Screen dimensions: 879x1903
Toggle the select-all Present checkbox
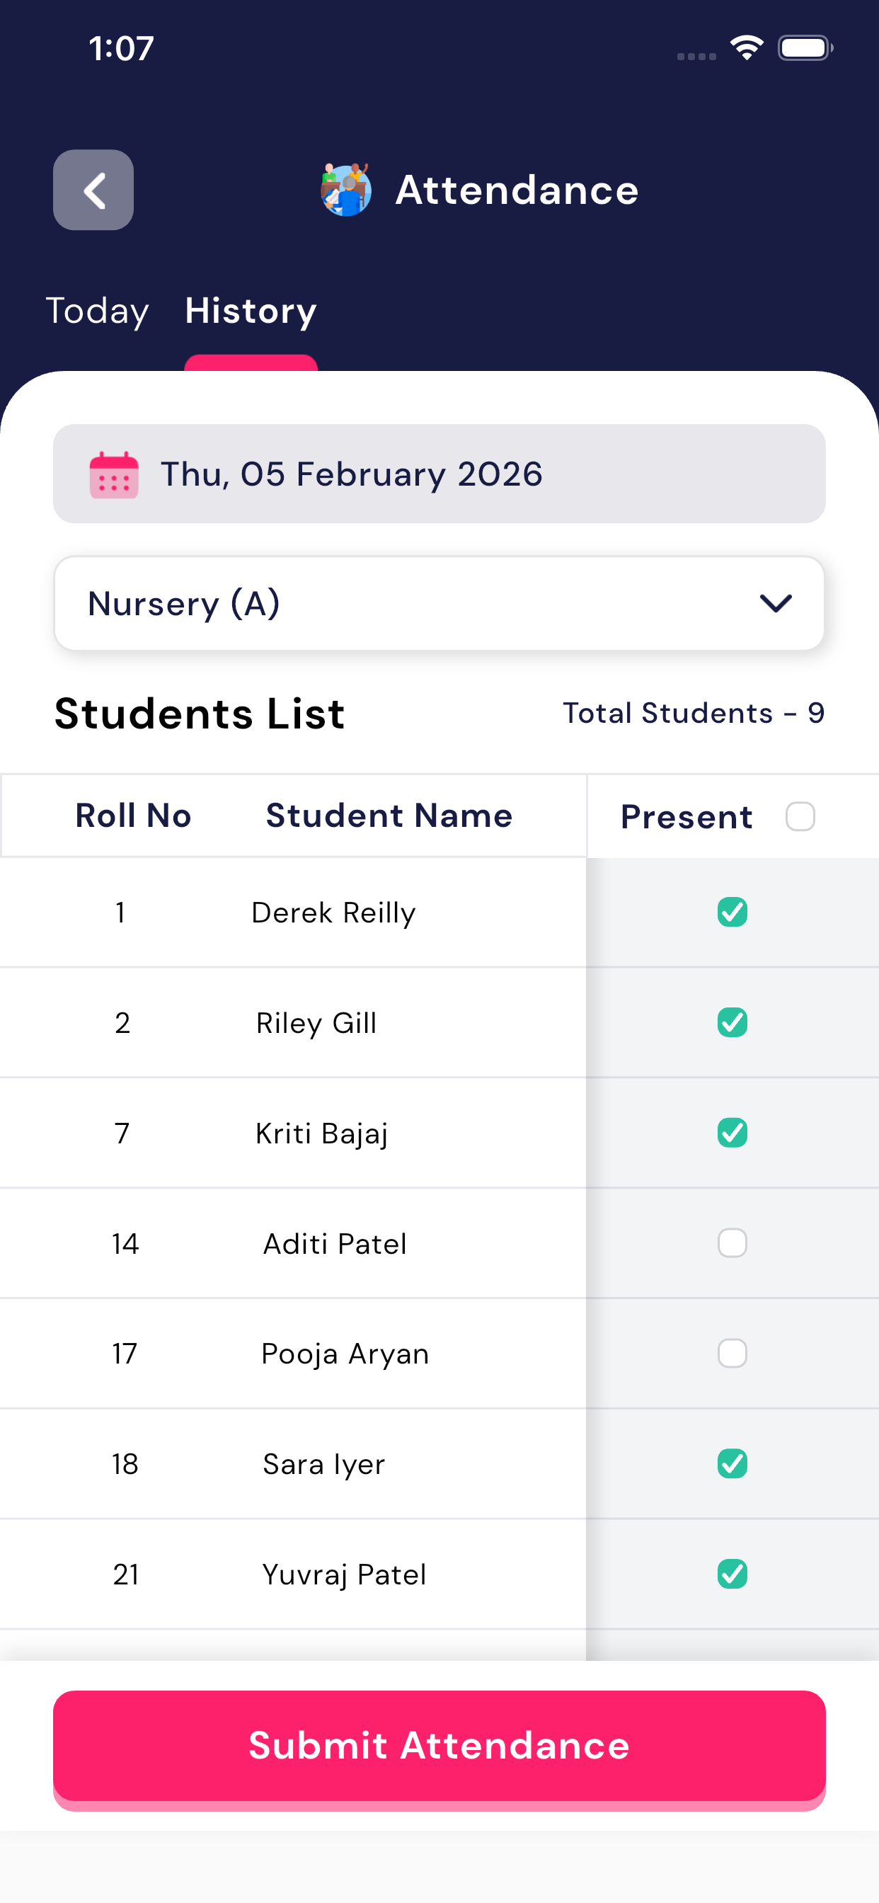(800, 816)
